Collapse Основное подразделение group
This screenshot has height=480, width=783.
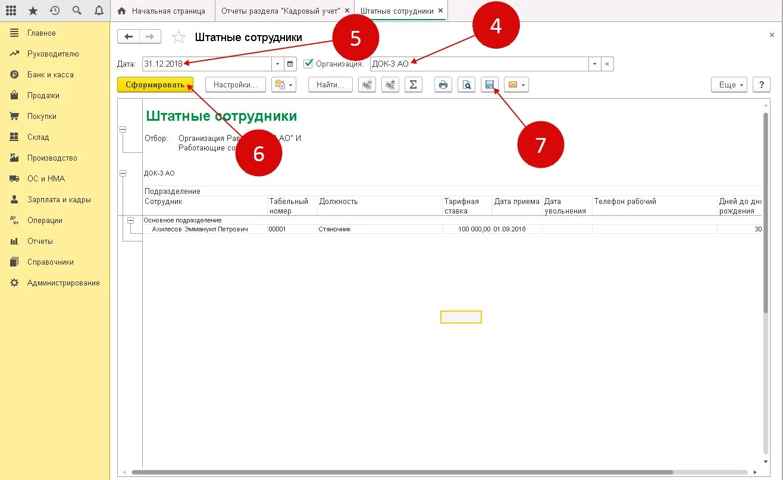130,220
